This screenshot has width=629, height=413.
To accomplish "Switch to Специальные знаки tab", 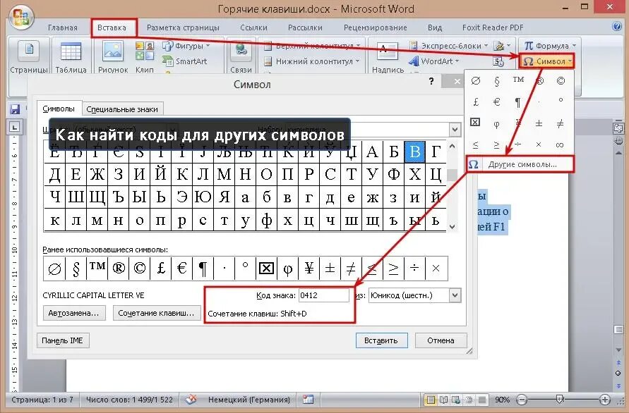I will pos(122,109).
